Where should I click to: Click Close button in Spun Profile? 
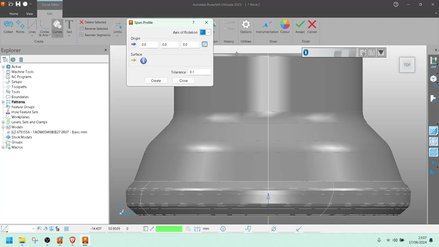[x=183, y=81]
